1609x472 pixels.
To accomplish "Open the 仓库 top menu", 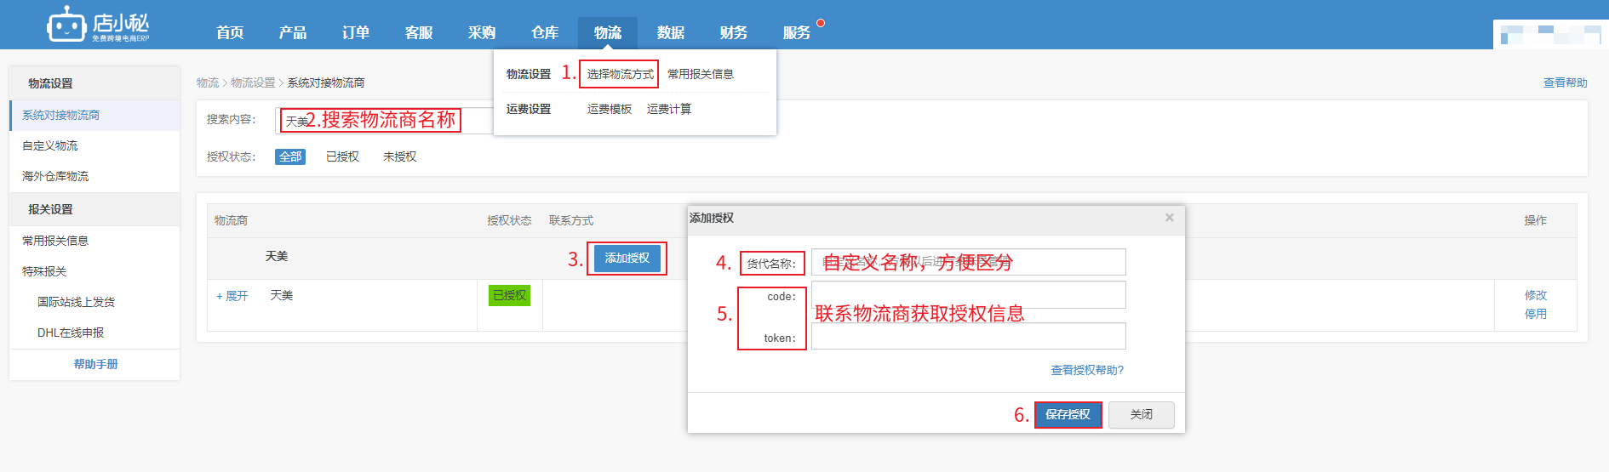I will pyautogui.click(x=545, y=32).
